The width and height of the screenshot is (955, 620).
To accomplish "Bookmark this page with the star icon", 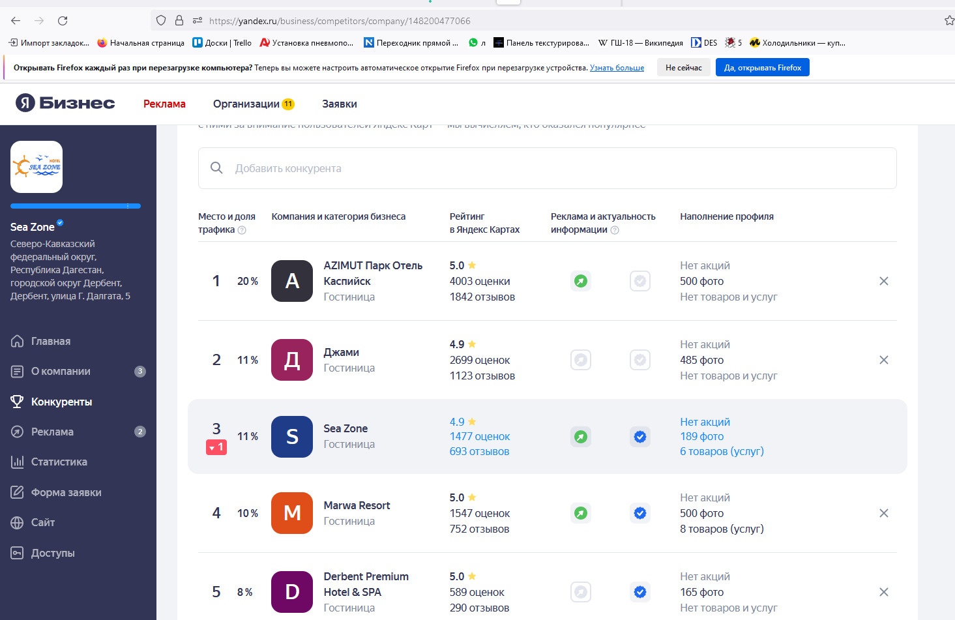I will [949, 21].
